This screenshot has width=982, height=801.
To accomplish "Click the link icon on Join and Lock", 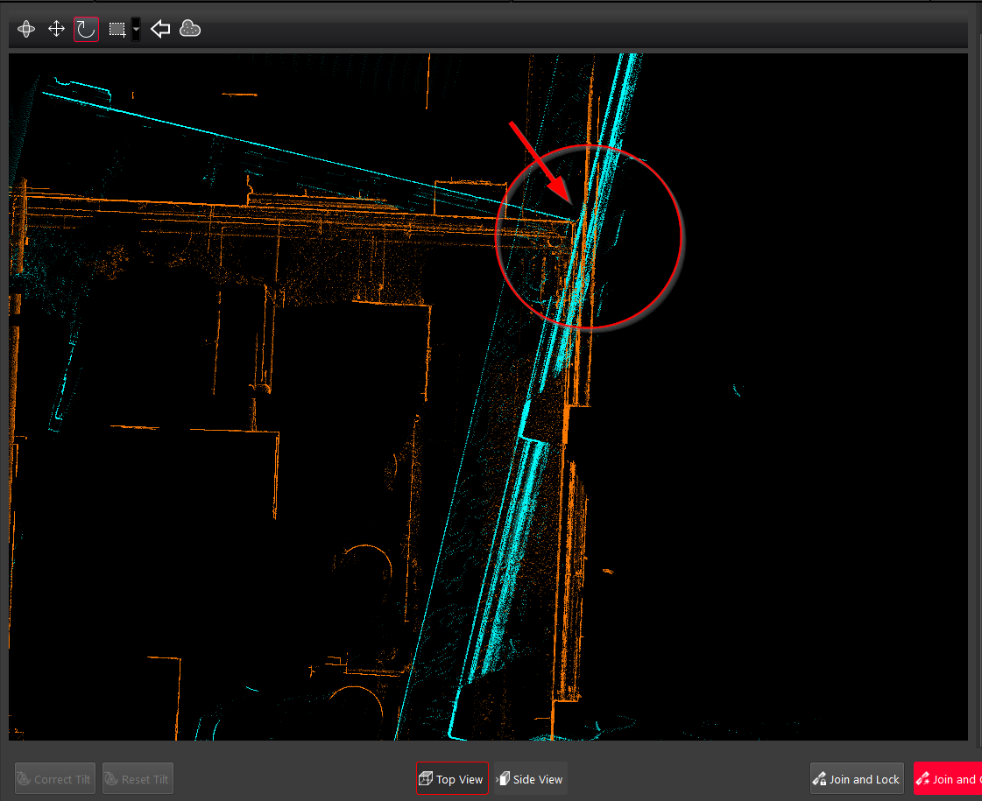I will tap(819, 779).
